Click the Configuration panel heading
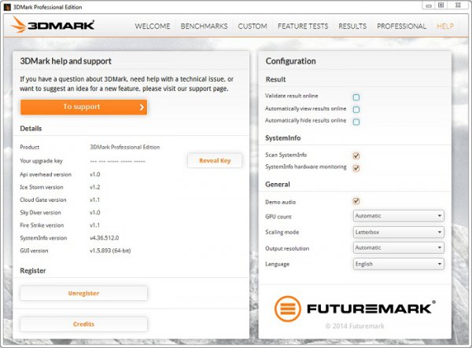472x348 pixels. pyautogui.click(x=291, y=61)
